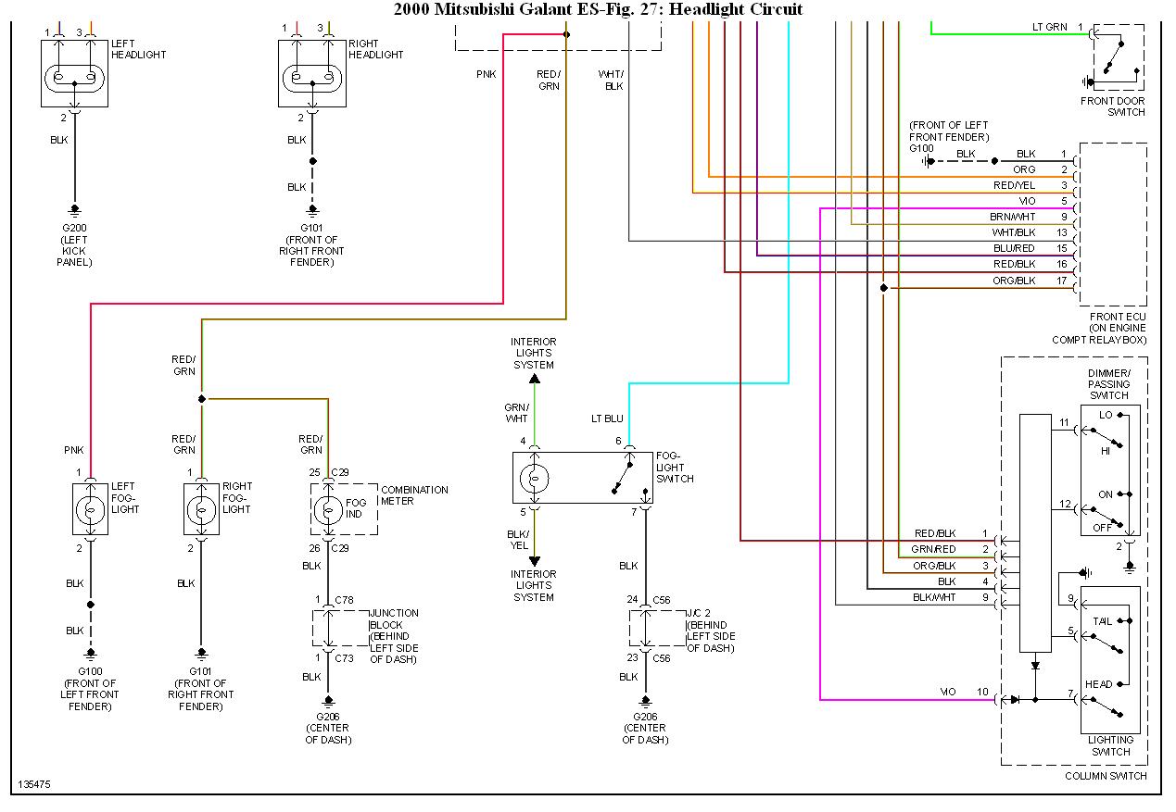Click the BLK/YEL wire label
The height and width of the screenshot is (812, 1176).
[x=517, y=540]
